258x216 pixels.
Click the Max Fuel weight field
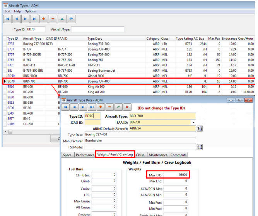[x=176, y=202]
